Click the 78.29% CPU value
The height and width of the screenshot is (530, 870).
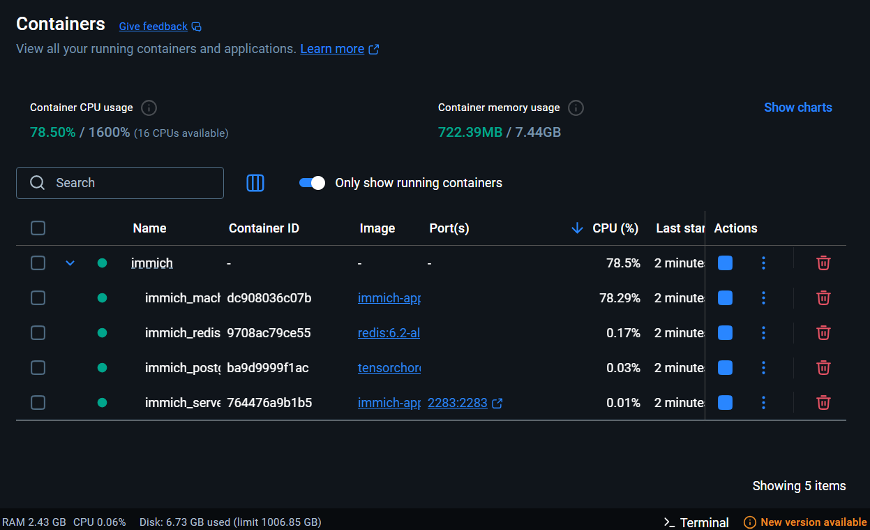click(620, 298)
